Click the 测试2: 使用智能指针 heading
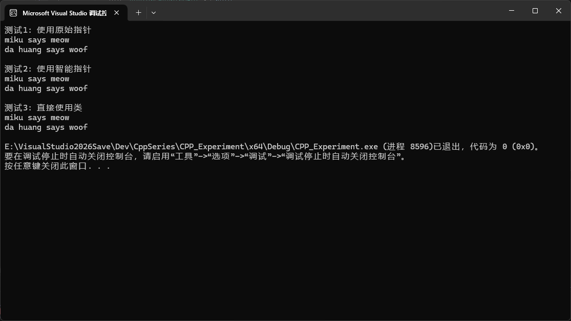Image resolution: width=571 pixels, height=321 pixels. 47,68
